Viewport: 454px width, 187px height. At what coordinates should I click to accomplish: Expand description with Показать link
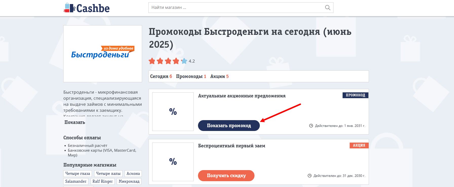(x=75, y=122)
